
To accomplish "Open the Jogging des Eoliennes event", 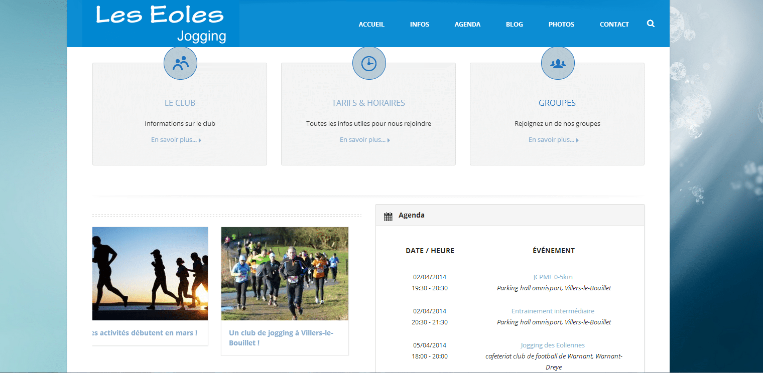I will coord(553,345).
